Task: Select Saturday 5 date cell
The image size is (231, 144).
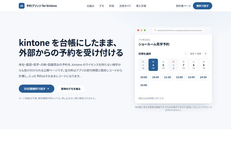Action: pos(163,65)
